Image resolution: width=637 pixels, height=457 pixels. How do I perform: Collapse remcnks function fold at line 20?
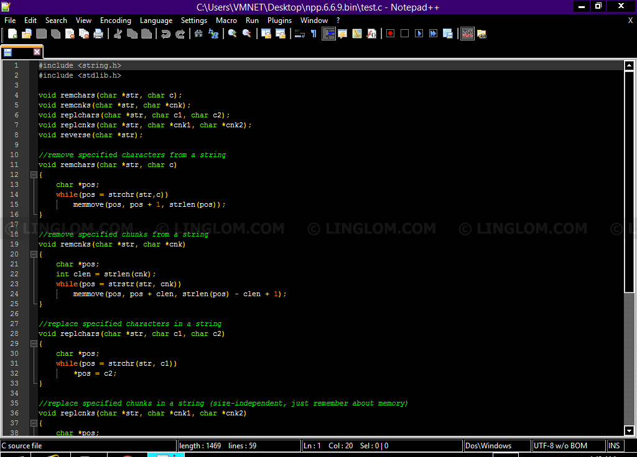[x=34, y=254]
